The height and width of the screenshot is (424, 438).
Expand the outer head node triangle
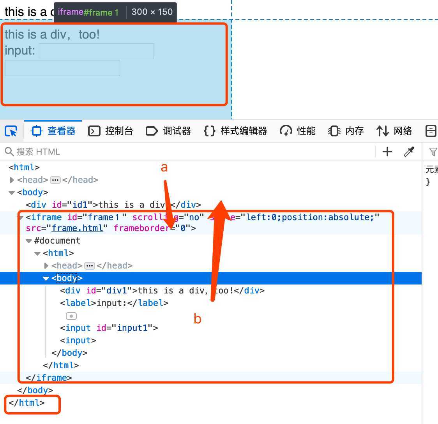tap(12, 180)
